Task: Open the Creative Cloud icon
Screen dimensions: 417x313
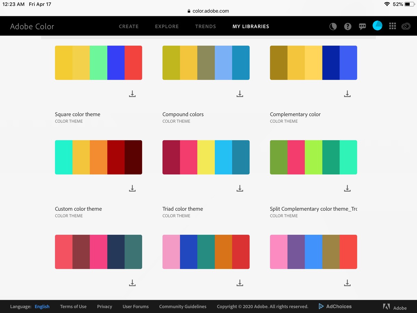Action: (406, 26)
